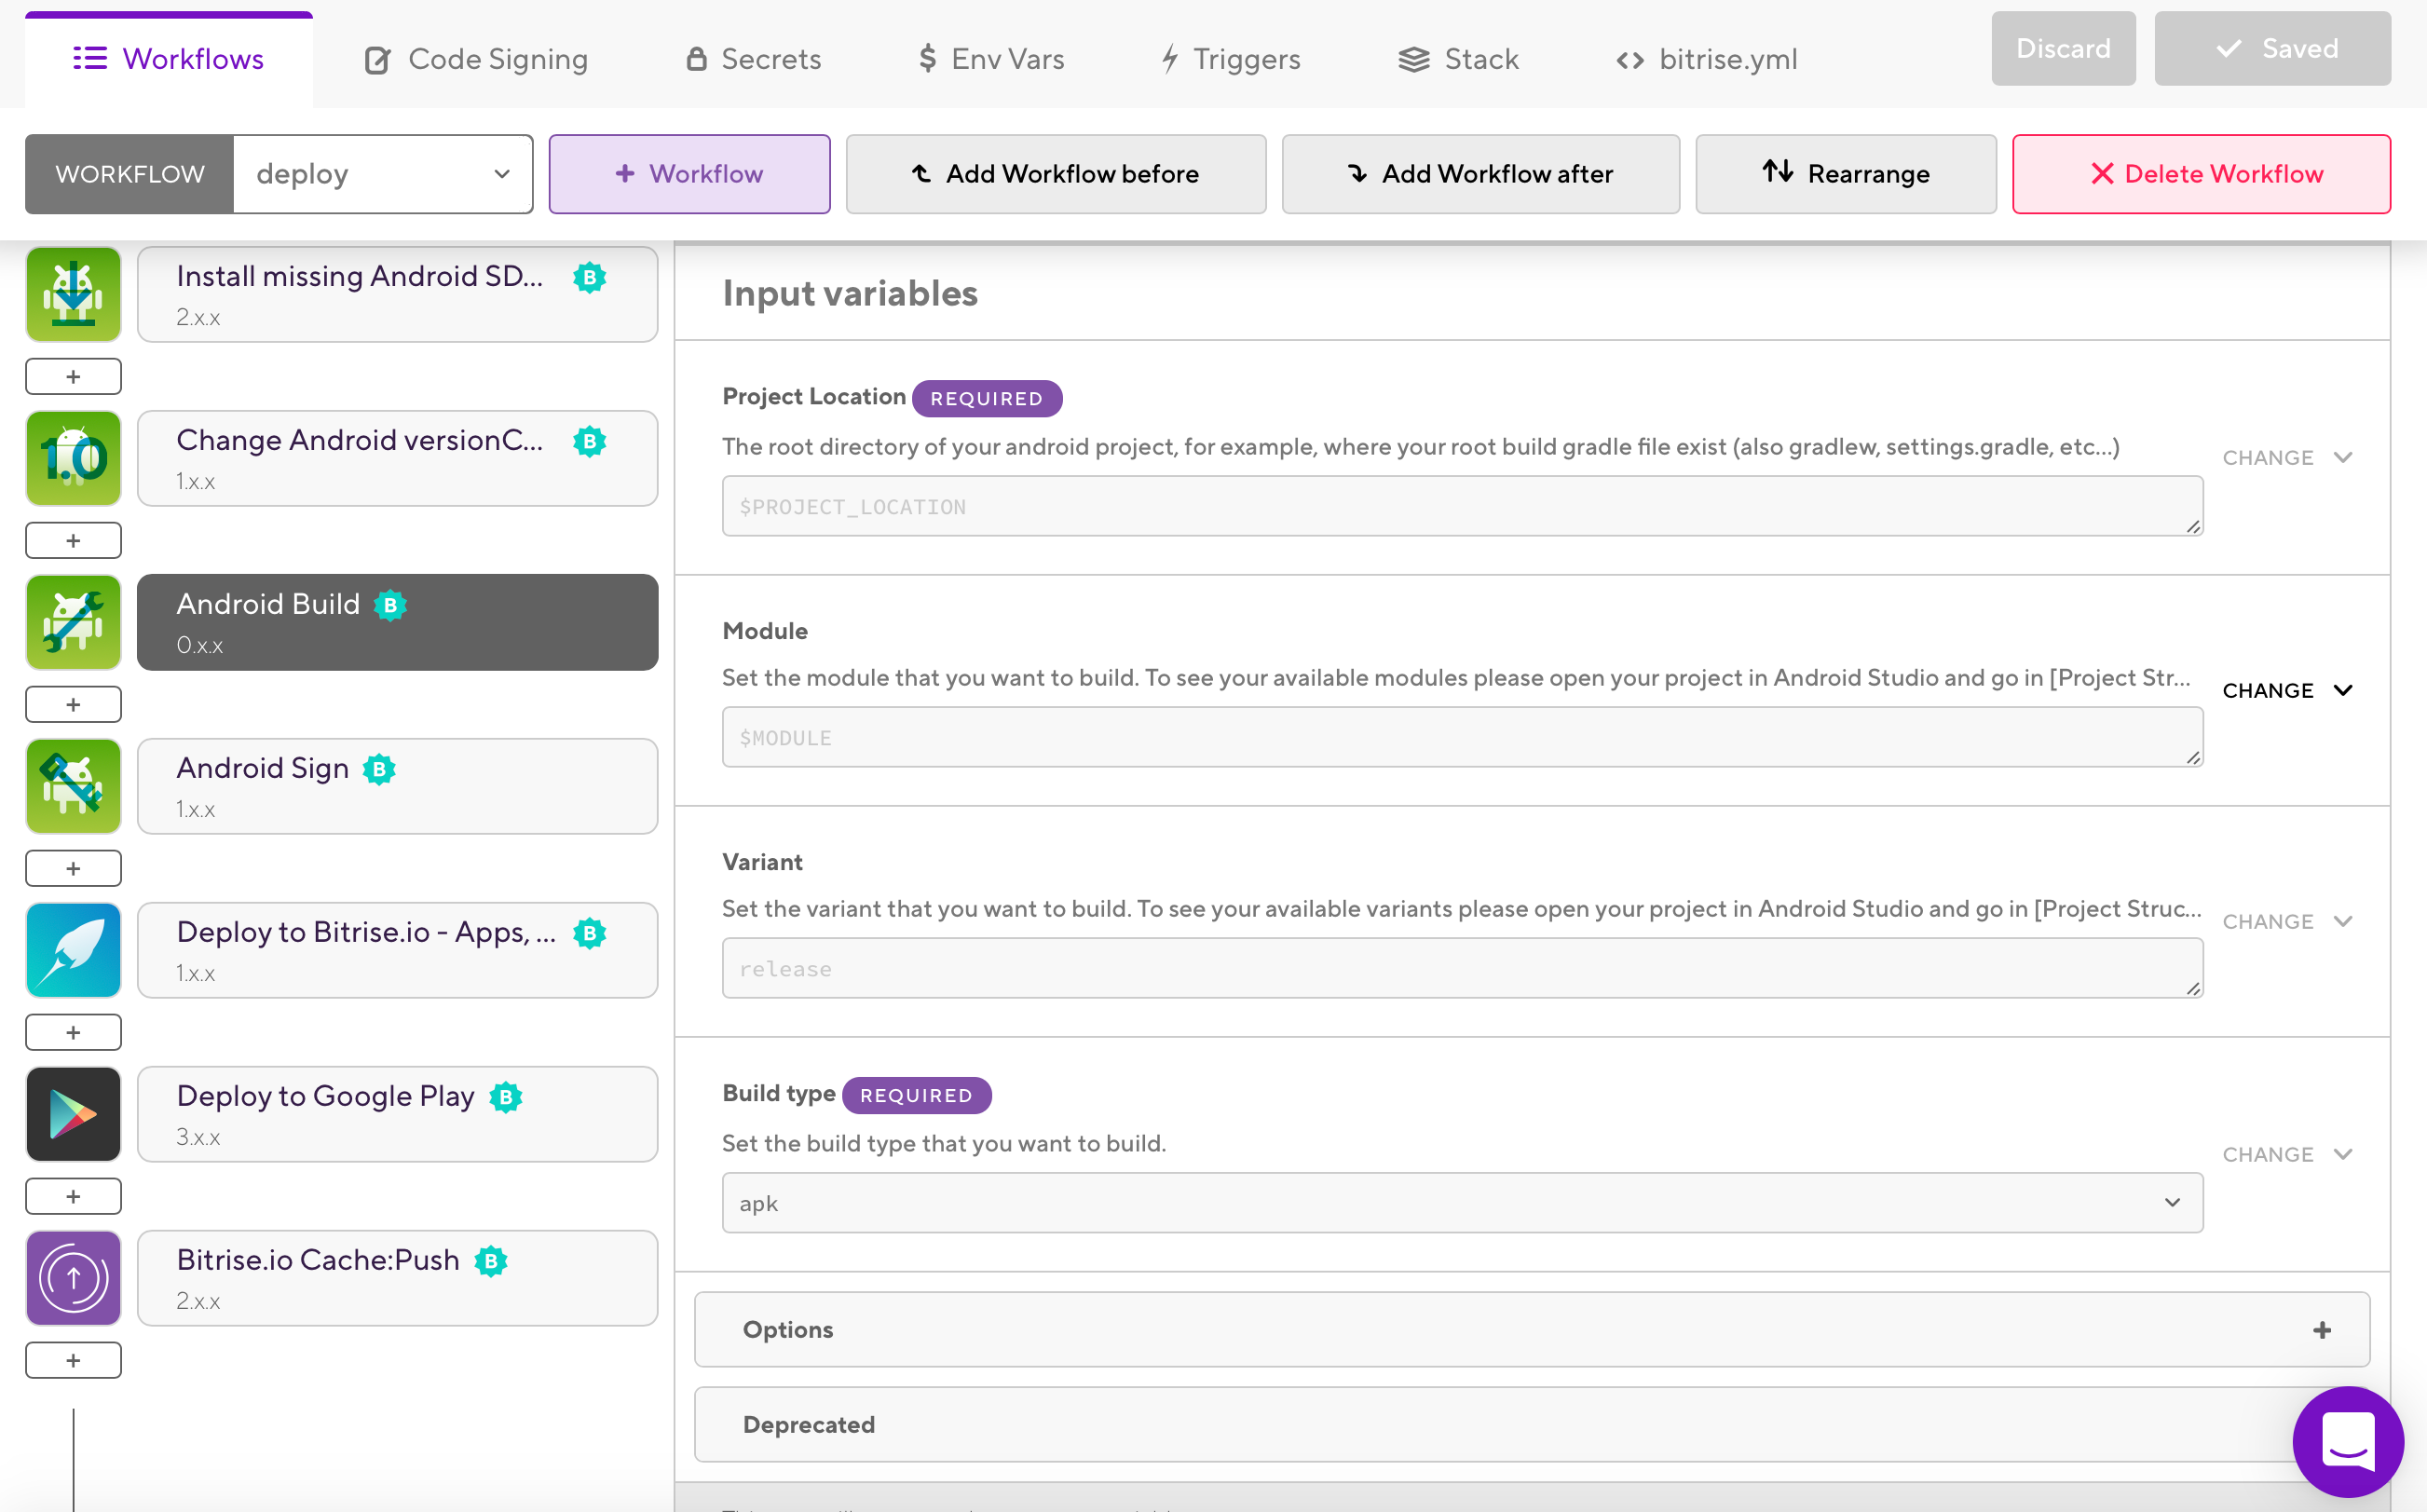This screenshot has width=2427, height=1512.
Task: Click the Install missing Android SDK step icon
Action: [x=73, y=294]
